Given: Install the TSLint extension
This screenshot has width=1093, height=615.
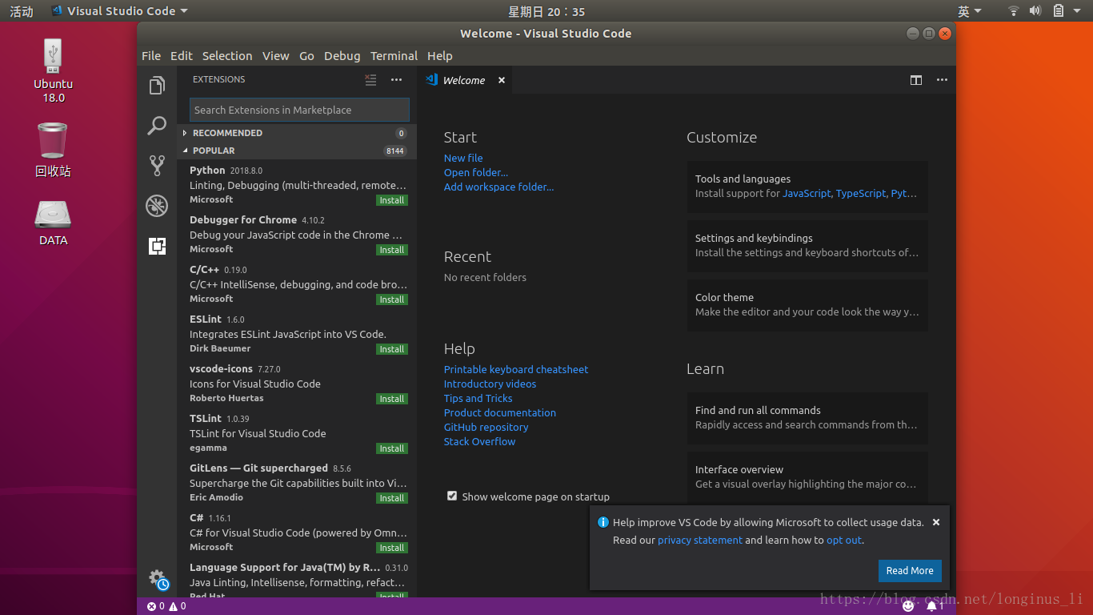Looking at the screenshot, I should click(392, 448).
